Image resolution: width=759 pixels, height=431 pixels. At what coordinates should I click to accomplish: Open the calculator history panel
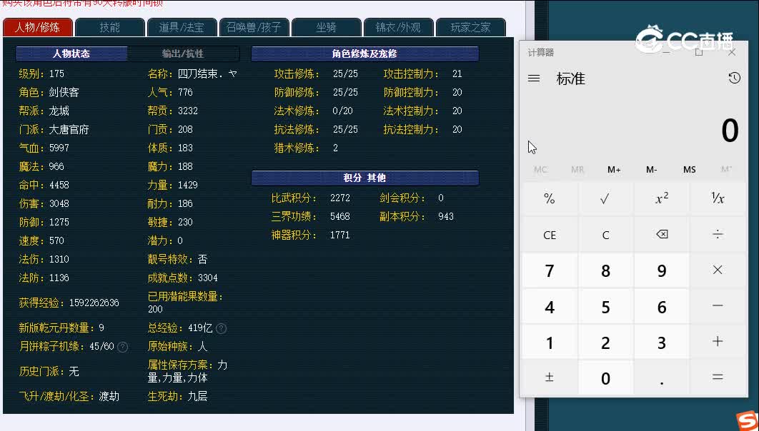[x=735, y=78]
